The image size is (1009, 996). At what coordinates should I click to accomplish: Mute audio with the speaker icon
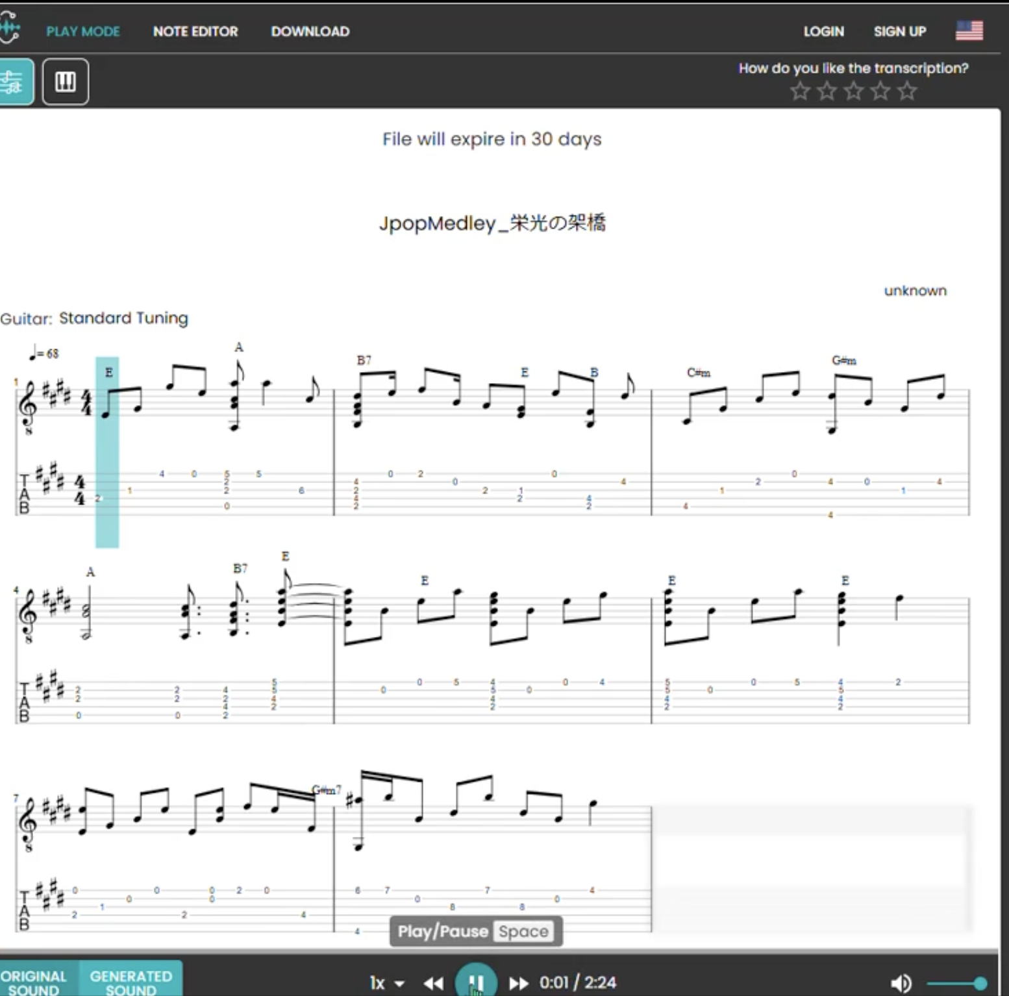point(901,984)
